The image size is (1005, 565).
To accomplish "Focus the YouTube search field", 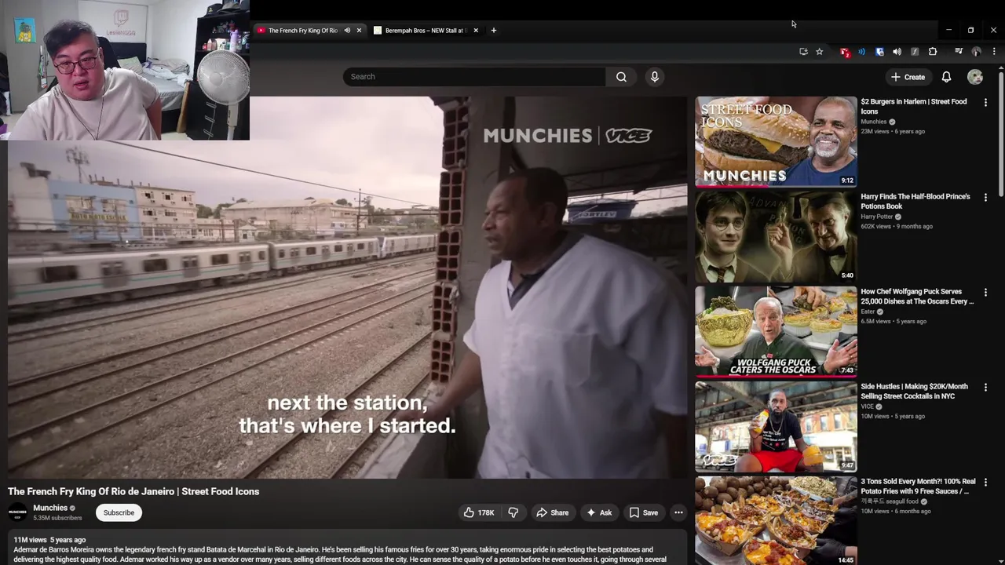I will pyautogui.click(x=473, y=77).
